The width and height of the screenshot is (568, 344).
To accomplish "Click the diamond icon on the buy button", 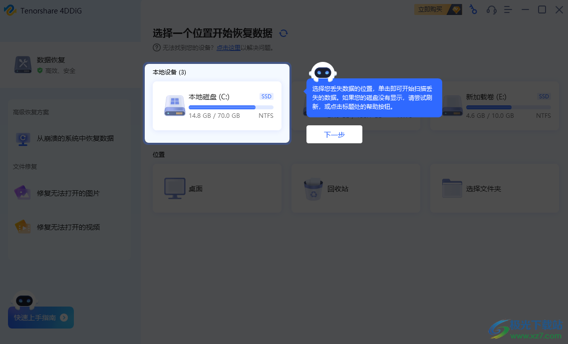I will click(x=456, y=10).
